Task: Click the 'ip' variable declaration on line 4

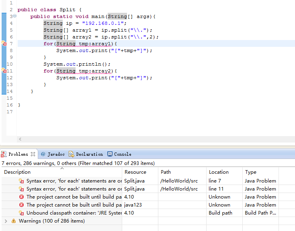Action: [69, 23]
